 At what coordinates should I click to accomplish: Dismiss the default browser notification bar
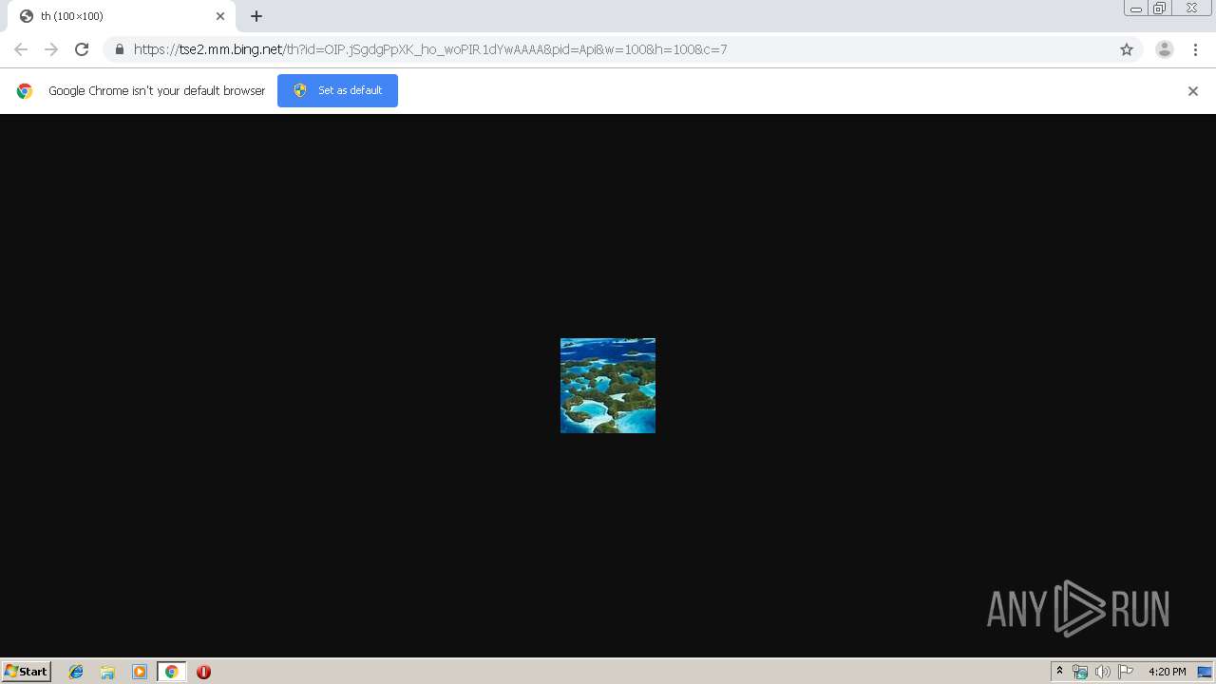[1193, 91]
